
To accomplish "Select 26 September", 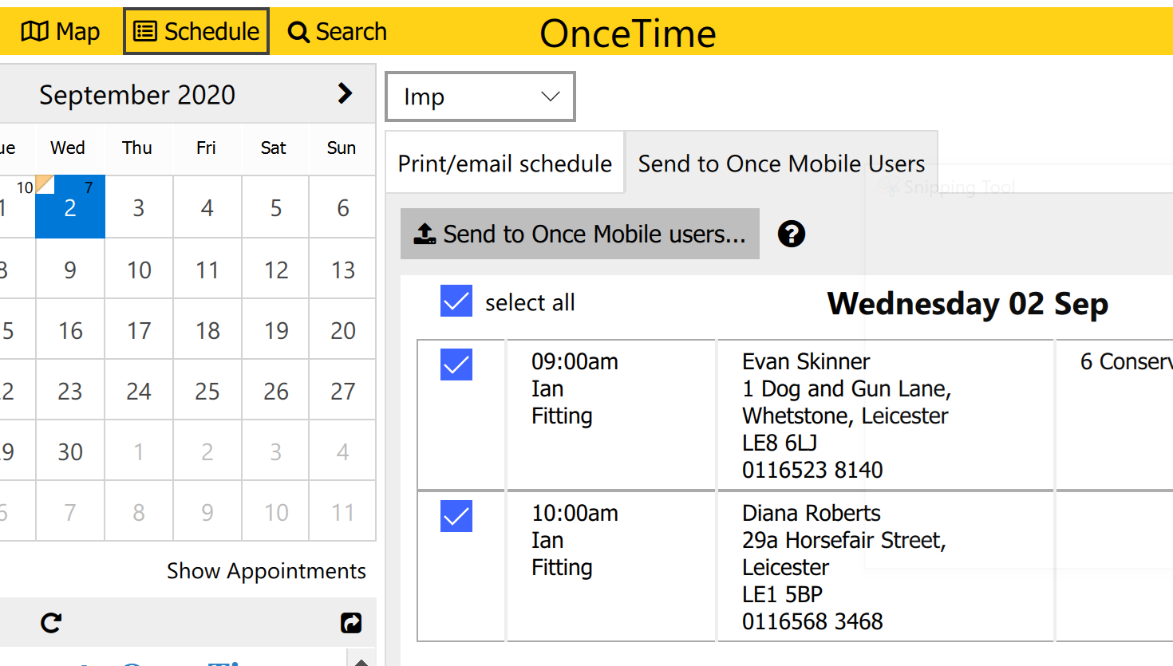I will 276,391.
